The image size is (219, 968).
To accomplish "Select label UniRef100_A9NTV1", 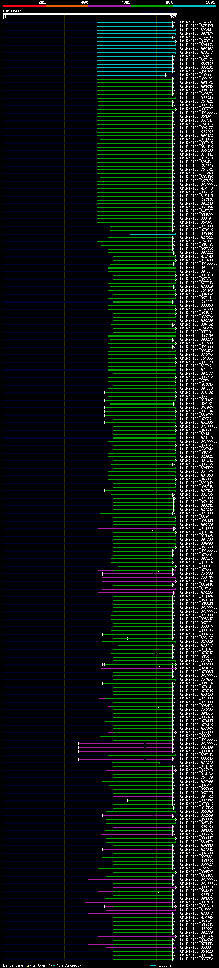I will click(x=196, y=83).
